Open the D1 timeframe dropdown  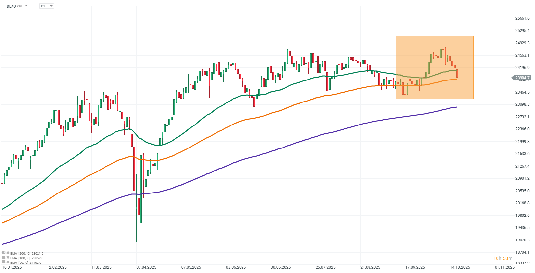46,6
